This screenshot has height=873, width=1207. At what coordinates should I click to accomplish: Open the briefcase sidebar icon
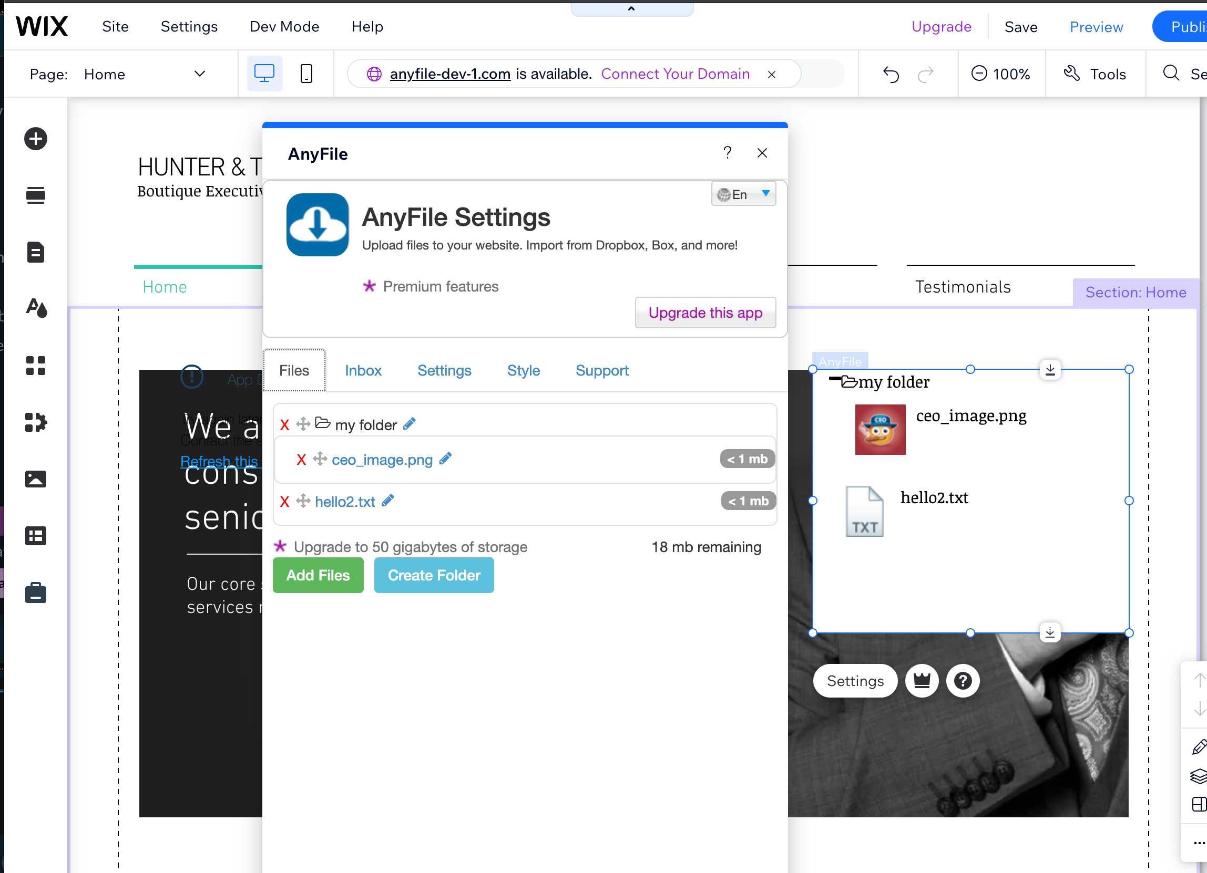point(36,593)
